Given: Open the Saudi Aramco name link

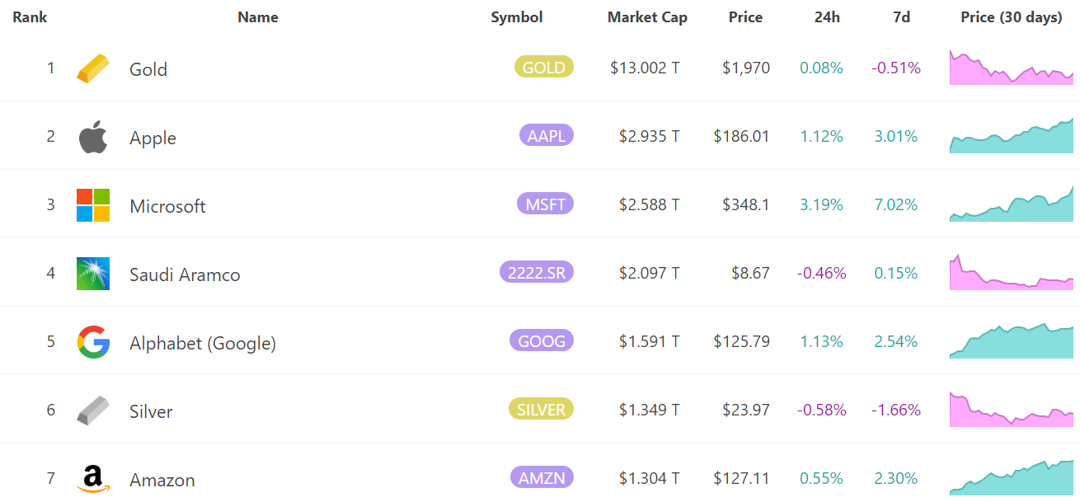Looking at the screenshot, I should pos(185,274).
